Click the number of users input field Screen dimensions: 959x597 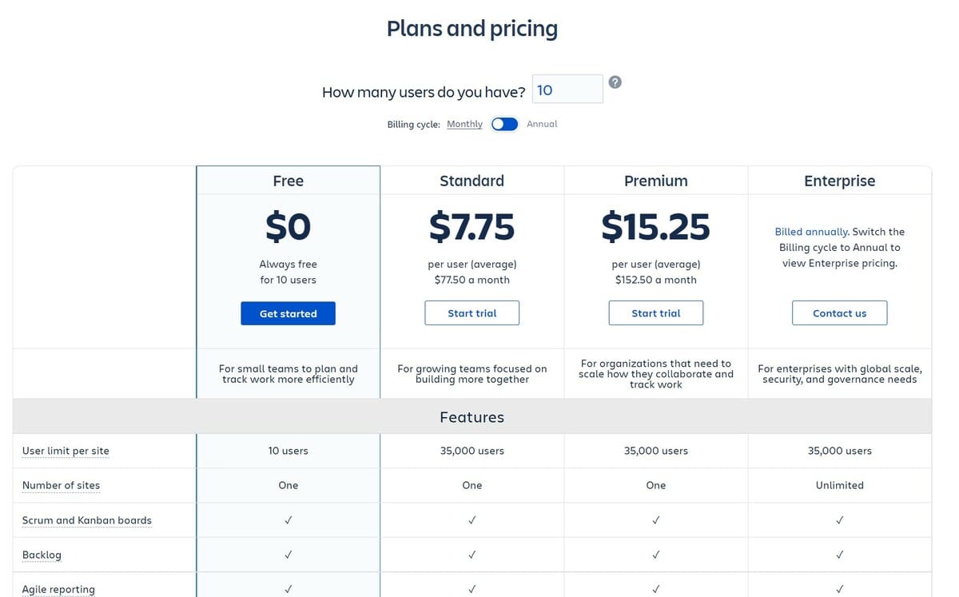(x=567, y=90)
